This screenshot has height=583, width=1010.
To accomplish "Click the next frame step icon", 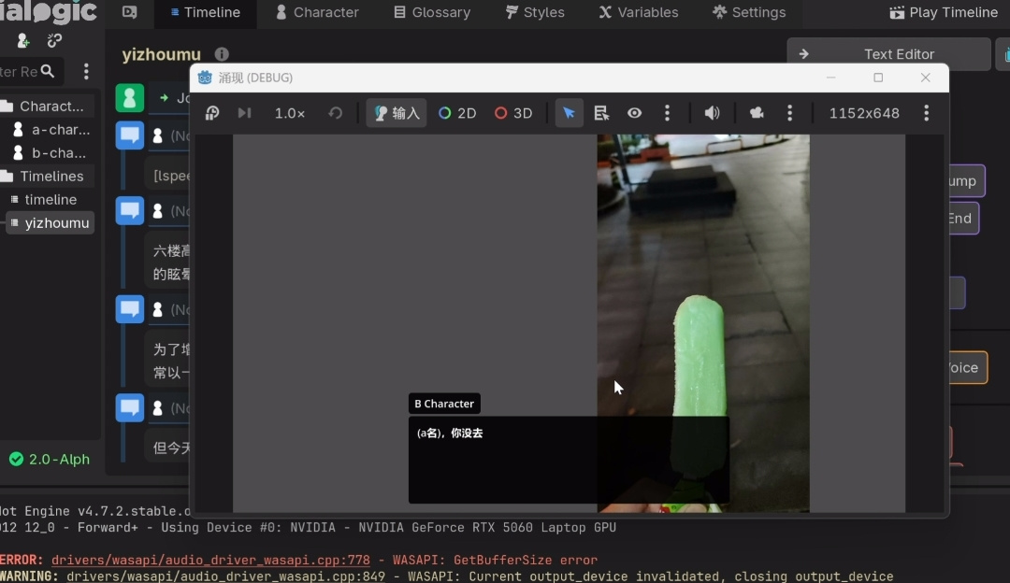I will point(244,113).
